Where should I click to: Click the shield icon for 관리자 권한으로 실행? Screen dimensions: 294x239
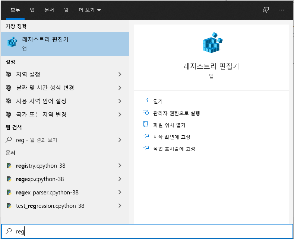146,113
